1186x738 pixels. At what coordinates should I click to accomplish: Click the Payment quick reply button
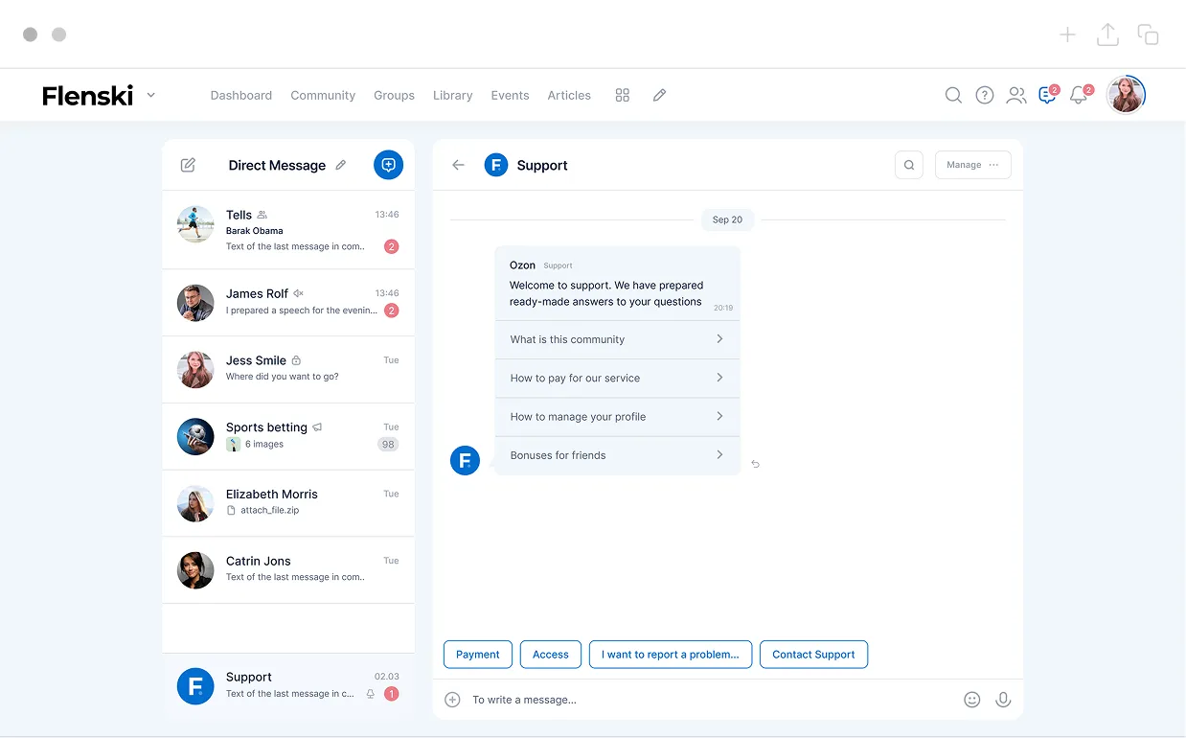pos(478,655)
